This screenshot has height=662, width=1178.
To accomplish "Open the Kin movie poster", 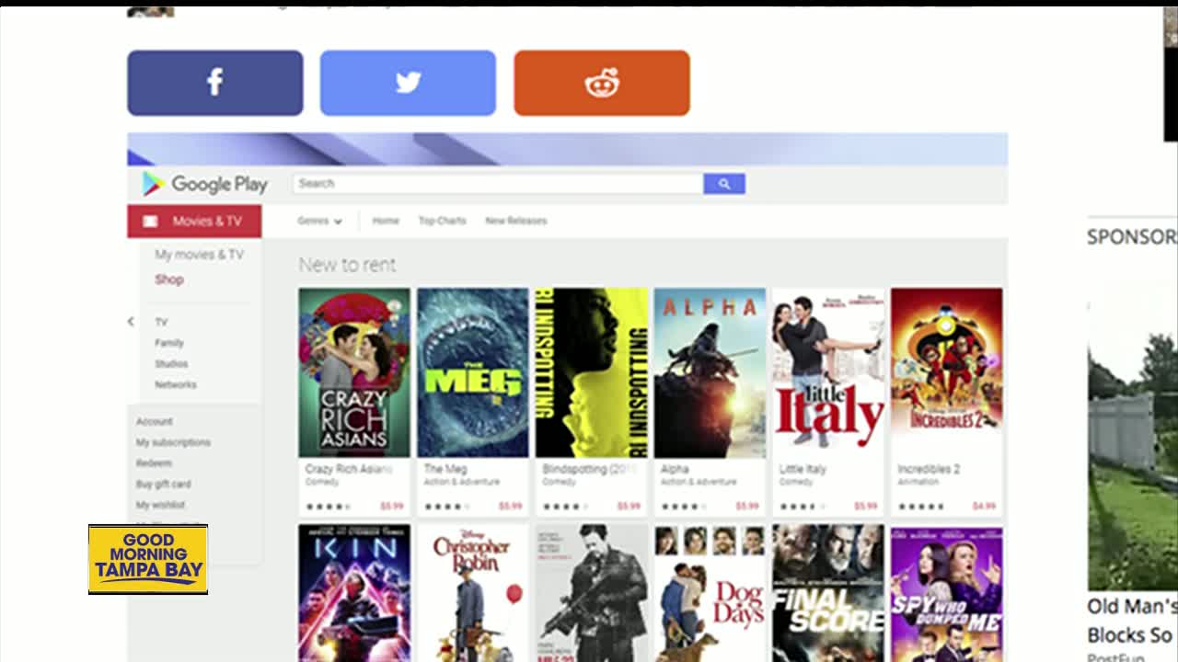I will coord(354,593).
